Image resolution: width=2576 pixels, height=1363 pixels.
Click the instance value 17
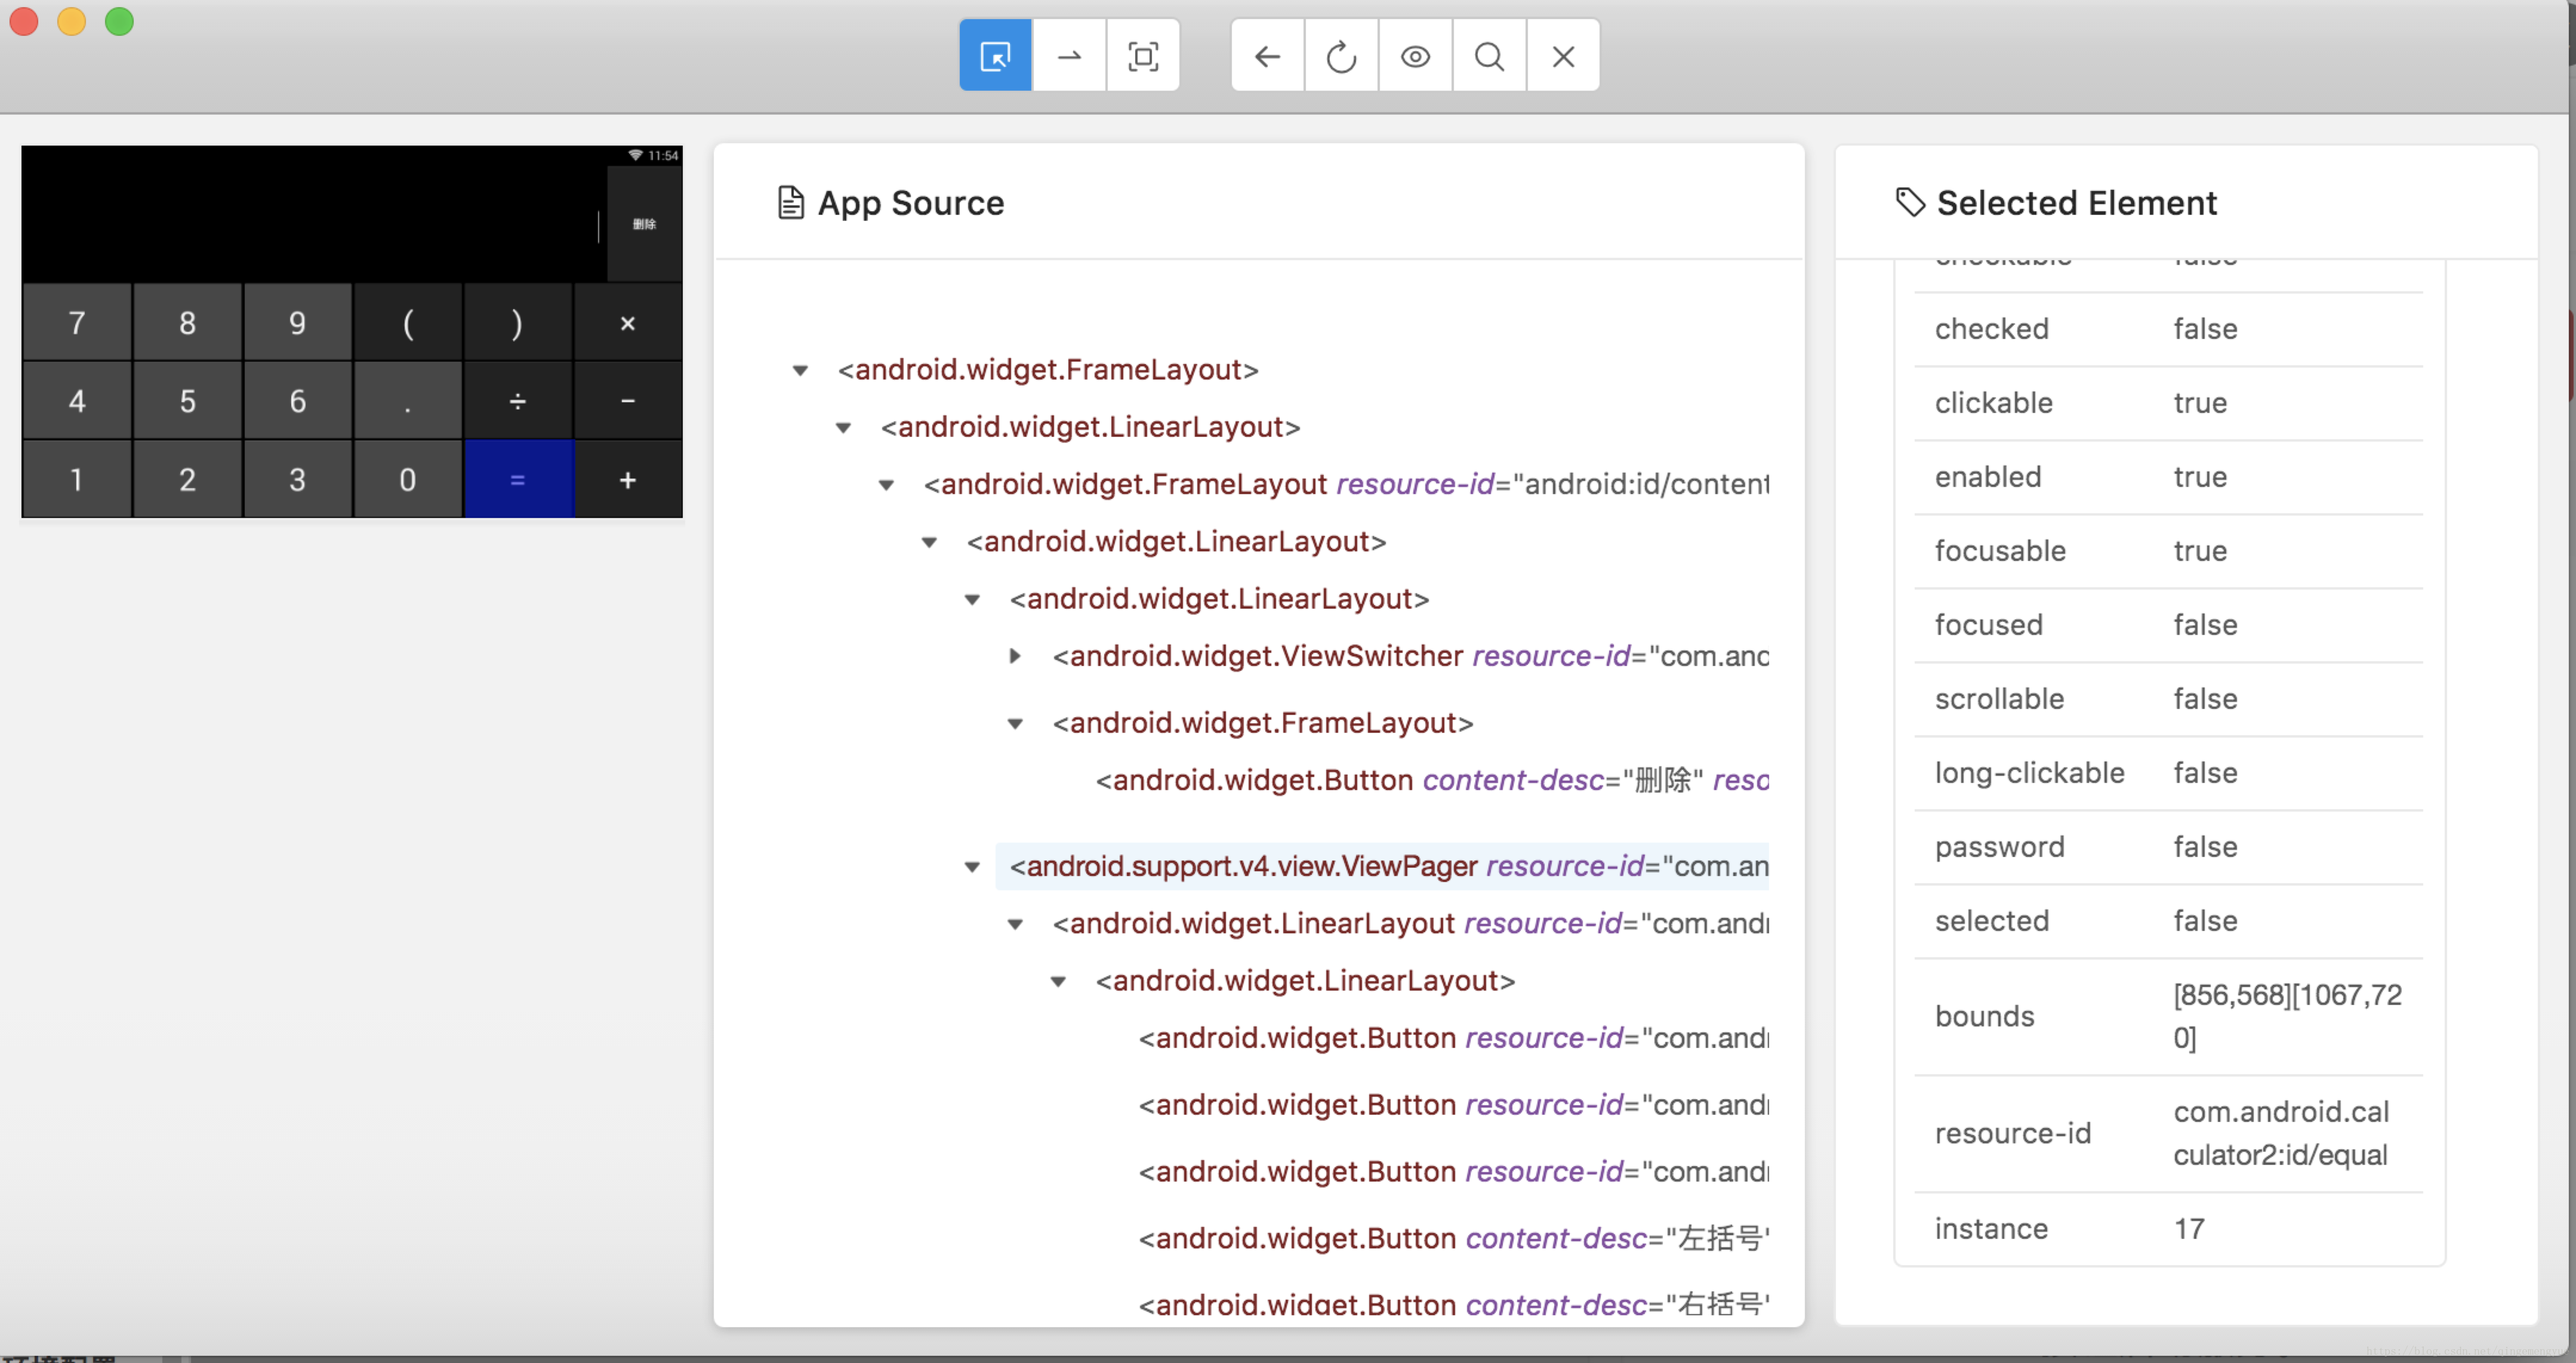2189,1229
